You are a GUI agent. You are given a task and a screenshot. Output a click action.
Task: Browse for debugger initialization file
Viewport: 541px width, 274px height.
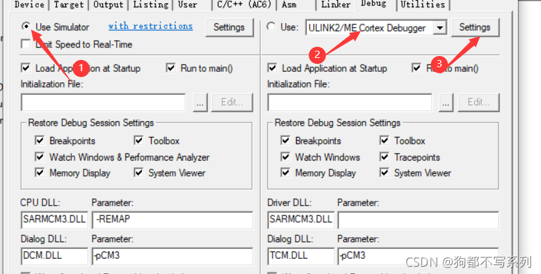tap(447, 102)
